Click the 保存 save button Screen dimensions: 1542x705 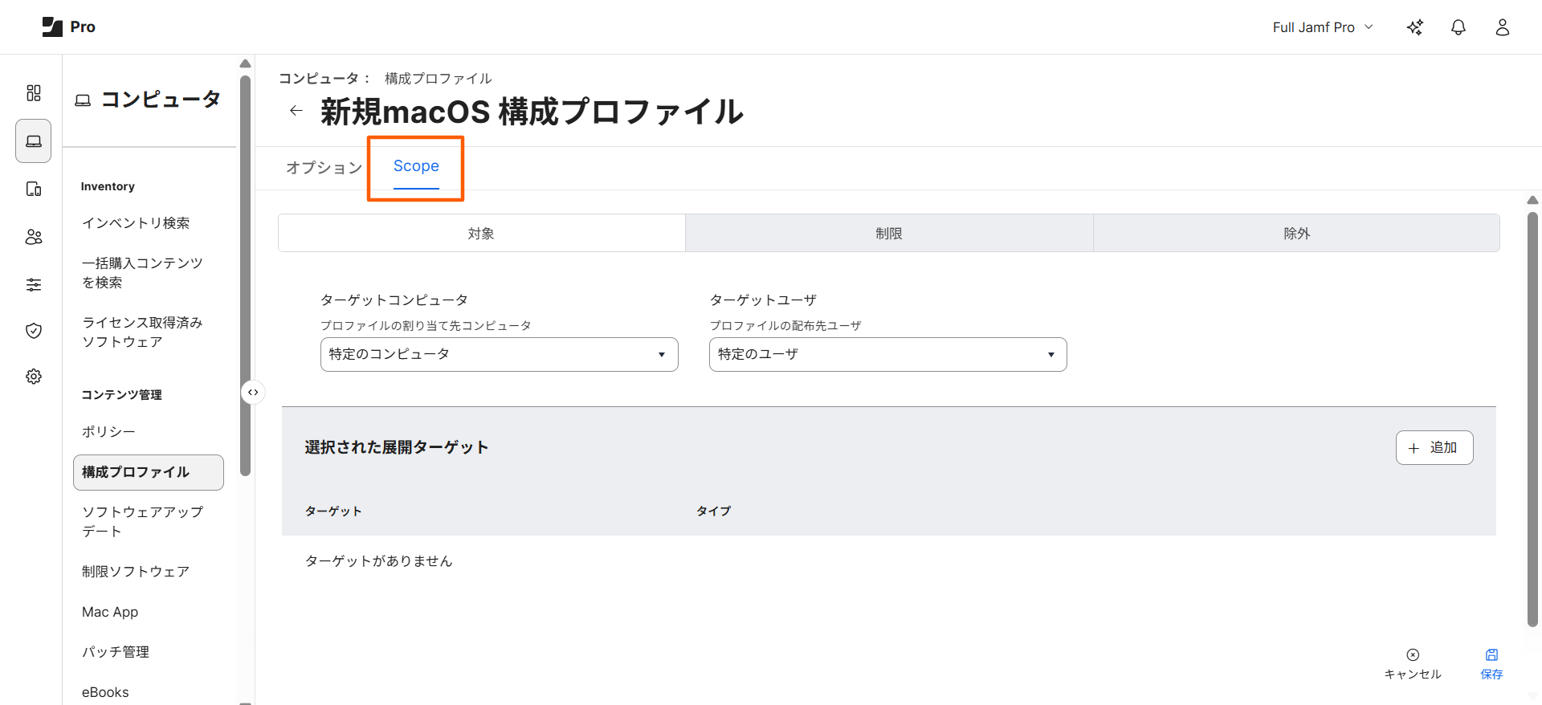(x=1491, y=664)
